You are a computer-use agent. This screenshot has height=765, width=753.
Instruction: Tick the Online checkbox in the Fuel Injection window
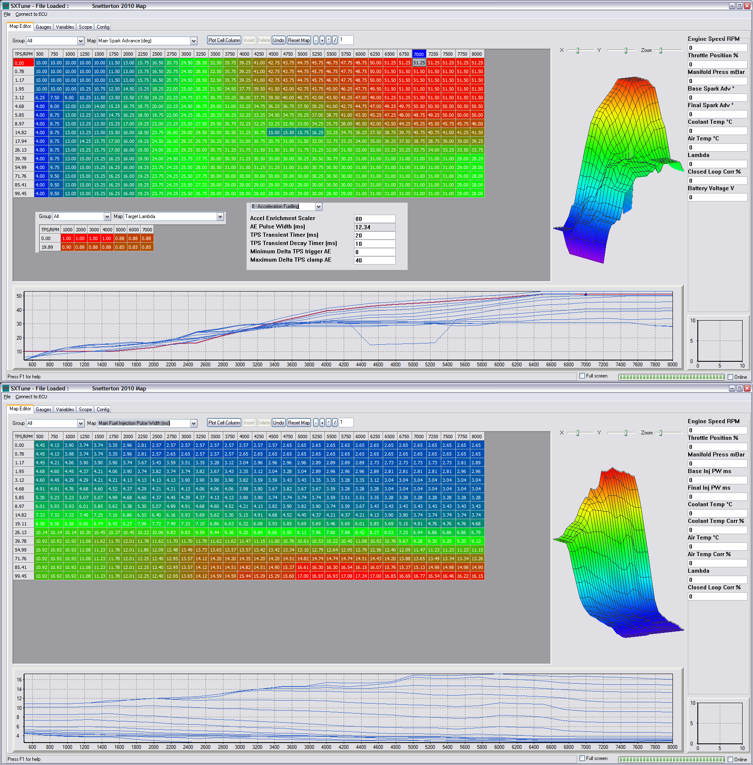731,760
